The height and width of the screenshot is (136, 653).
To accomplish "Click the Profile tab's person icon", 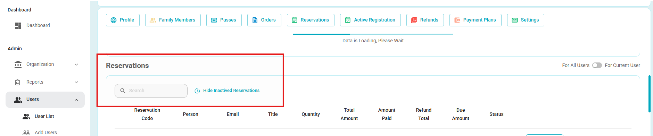I will click(114, 20).
